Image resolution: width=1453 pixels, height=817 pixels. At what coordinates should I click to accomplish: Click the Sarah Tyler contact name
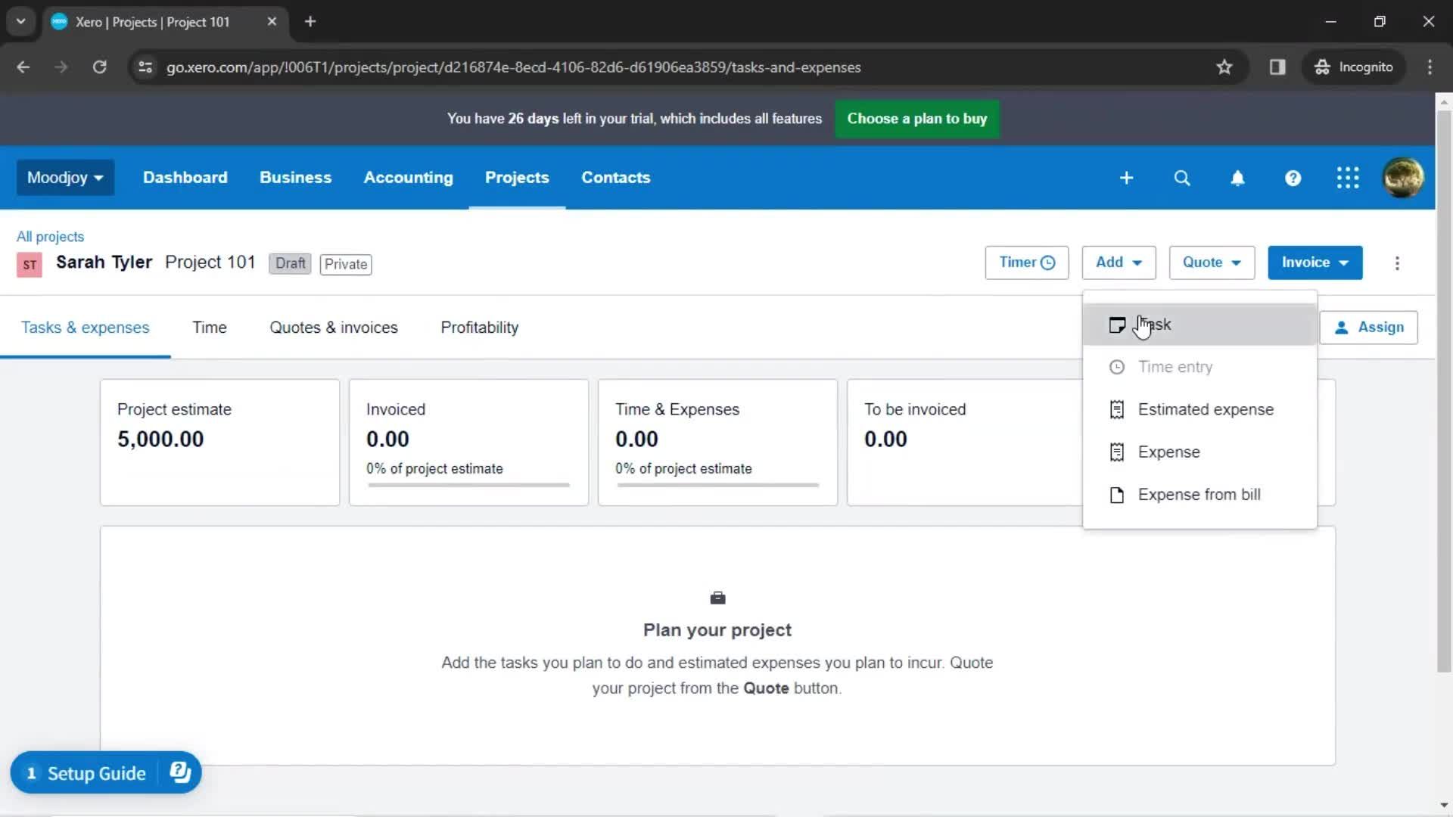(x=104, y=262)
